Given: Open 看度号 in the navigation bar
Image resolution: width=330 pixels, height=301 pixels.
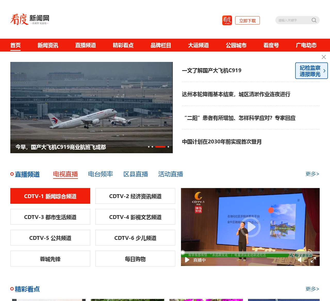Looking at the screenshot, I should click(x=271, y=45).
